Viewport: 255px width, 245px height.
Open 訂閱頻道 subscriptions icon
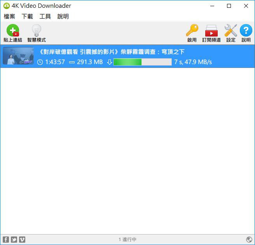click(211, 31)
